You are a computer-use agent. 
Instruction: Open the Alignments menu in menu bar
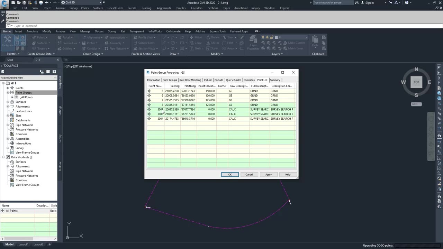click(164, 8)
